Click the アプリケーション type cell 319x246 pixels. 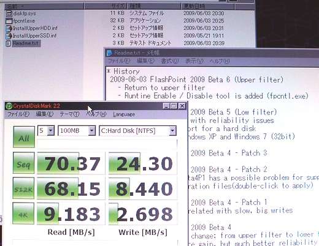point(145,21)
